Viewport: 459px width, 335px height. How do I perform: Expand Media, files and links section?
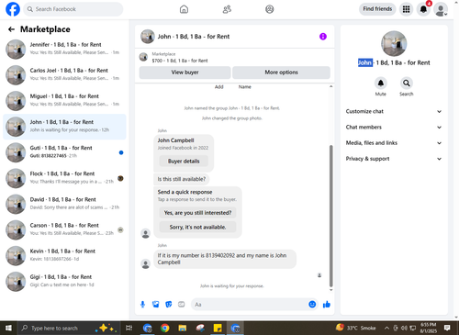(x=394, y=143)
